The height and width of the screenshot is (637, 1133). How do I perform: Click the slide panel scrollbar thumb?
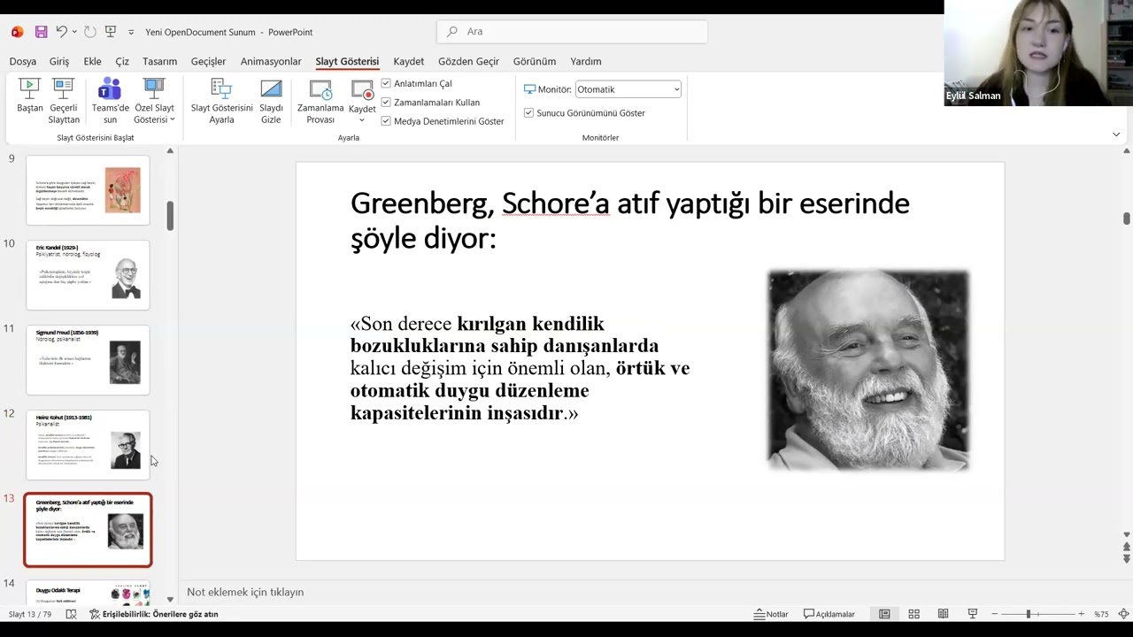170,215
